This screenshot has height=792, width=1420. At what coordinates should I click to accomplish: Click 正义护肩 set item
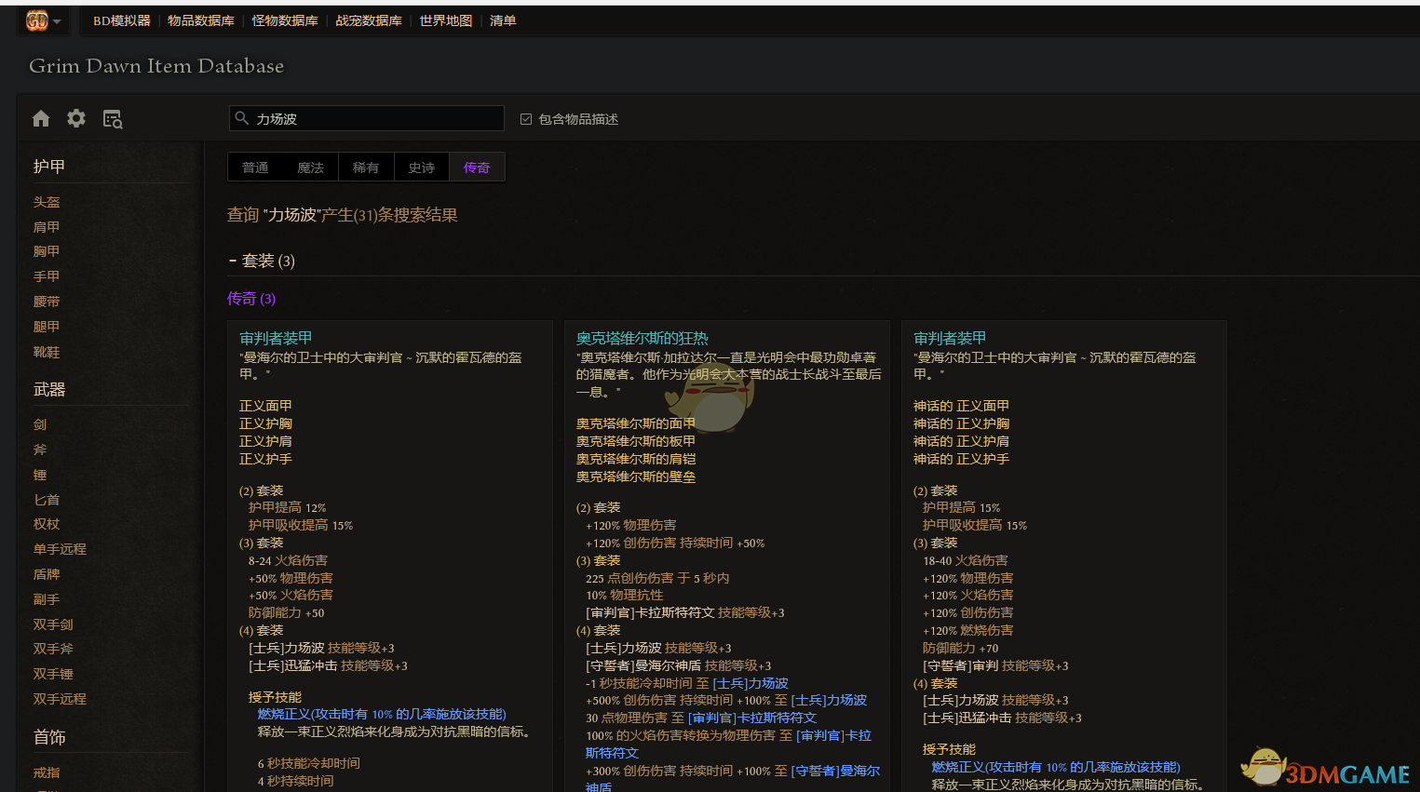[265, 441]
